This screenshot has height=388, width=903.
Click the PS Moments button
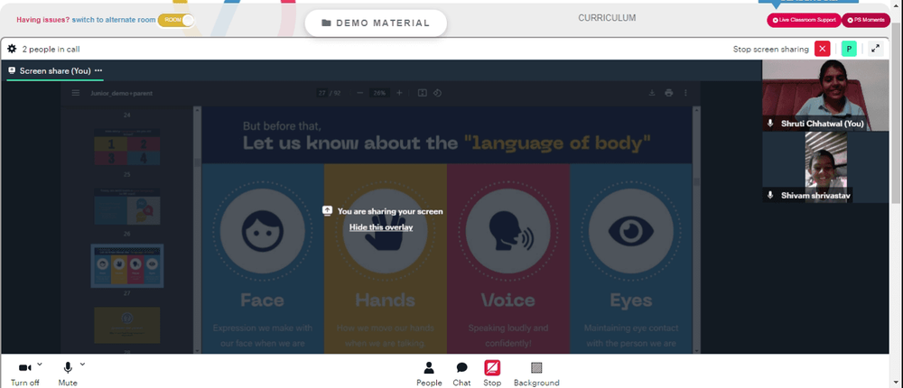click(x=866, y=20)
